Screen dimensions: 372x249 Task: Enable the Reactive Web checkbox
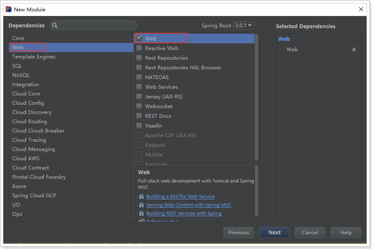[x=139, y=48]
